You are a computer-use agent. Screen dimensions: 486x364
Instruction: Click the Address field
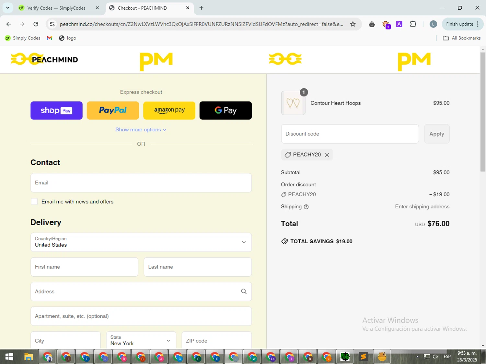(x=141, y=292)
